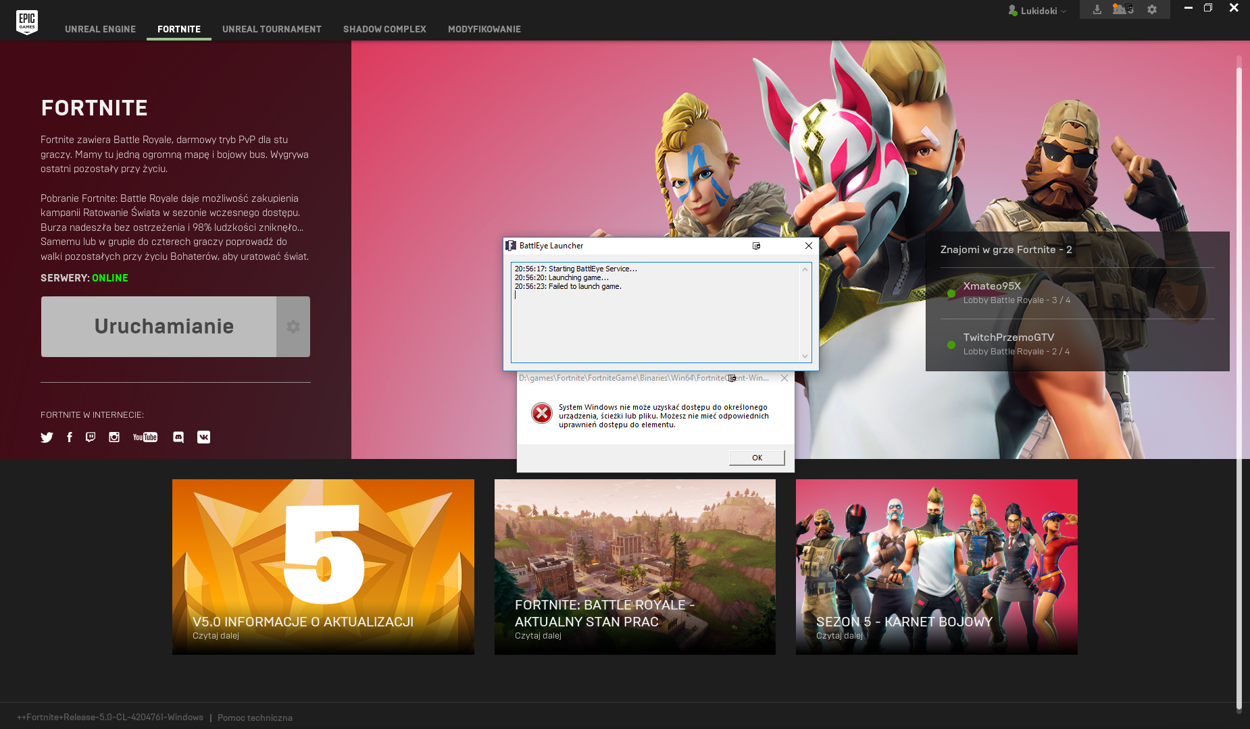Expand the Lukidoki account dropdown
The image size is (1250, 729).
coord(1038,11)
